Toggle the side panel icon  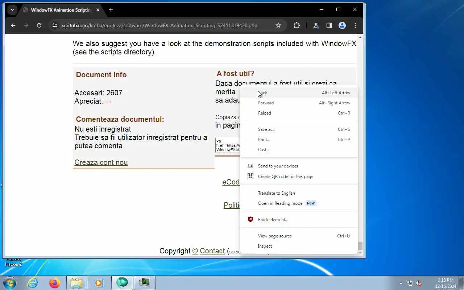[x=329, y=25]
